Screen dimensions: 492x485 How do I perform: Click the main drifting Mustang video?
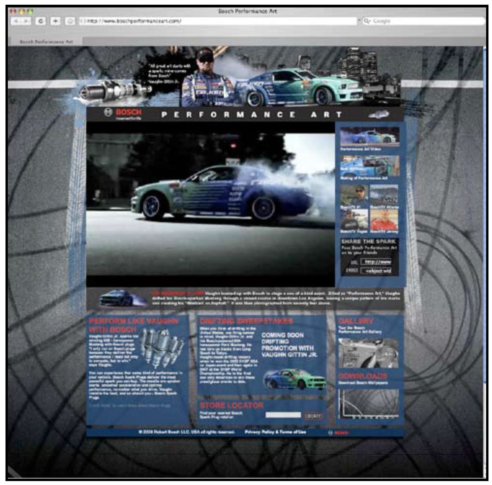coord(211,204)
